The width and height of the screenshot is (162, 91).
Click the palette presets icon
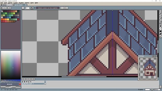pos(7,8)
